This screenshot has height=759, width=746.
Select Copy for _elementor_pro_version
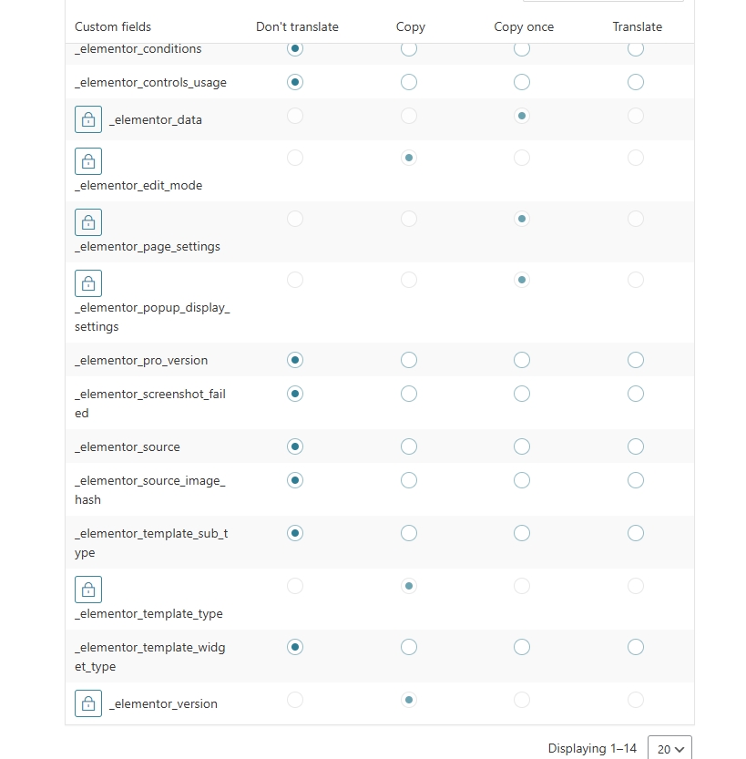409,360
